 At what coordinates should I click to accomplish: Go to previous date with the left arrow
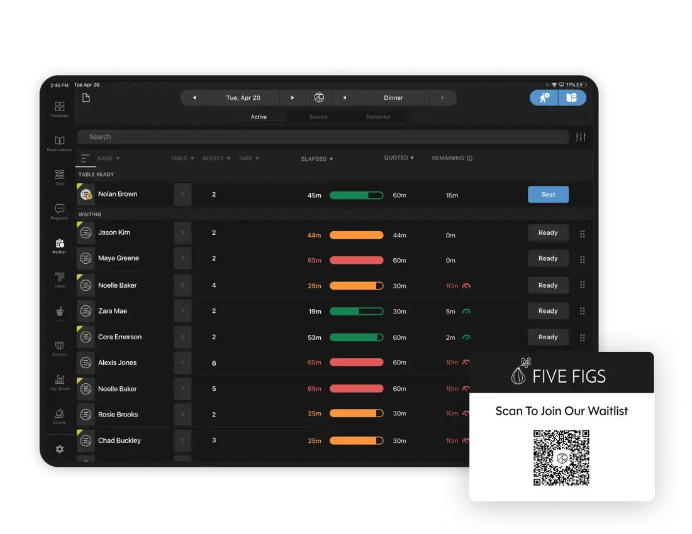click(x=194, y=98)
